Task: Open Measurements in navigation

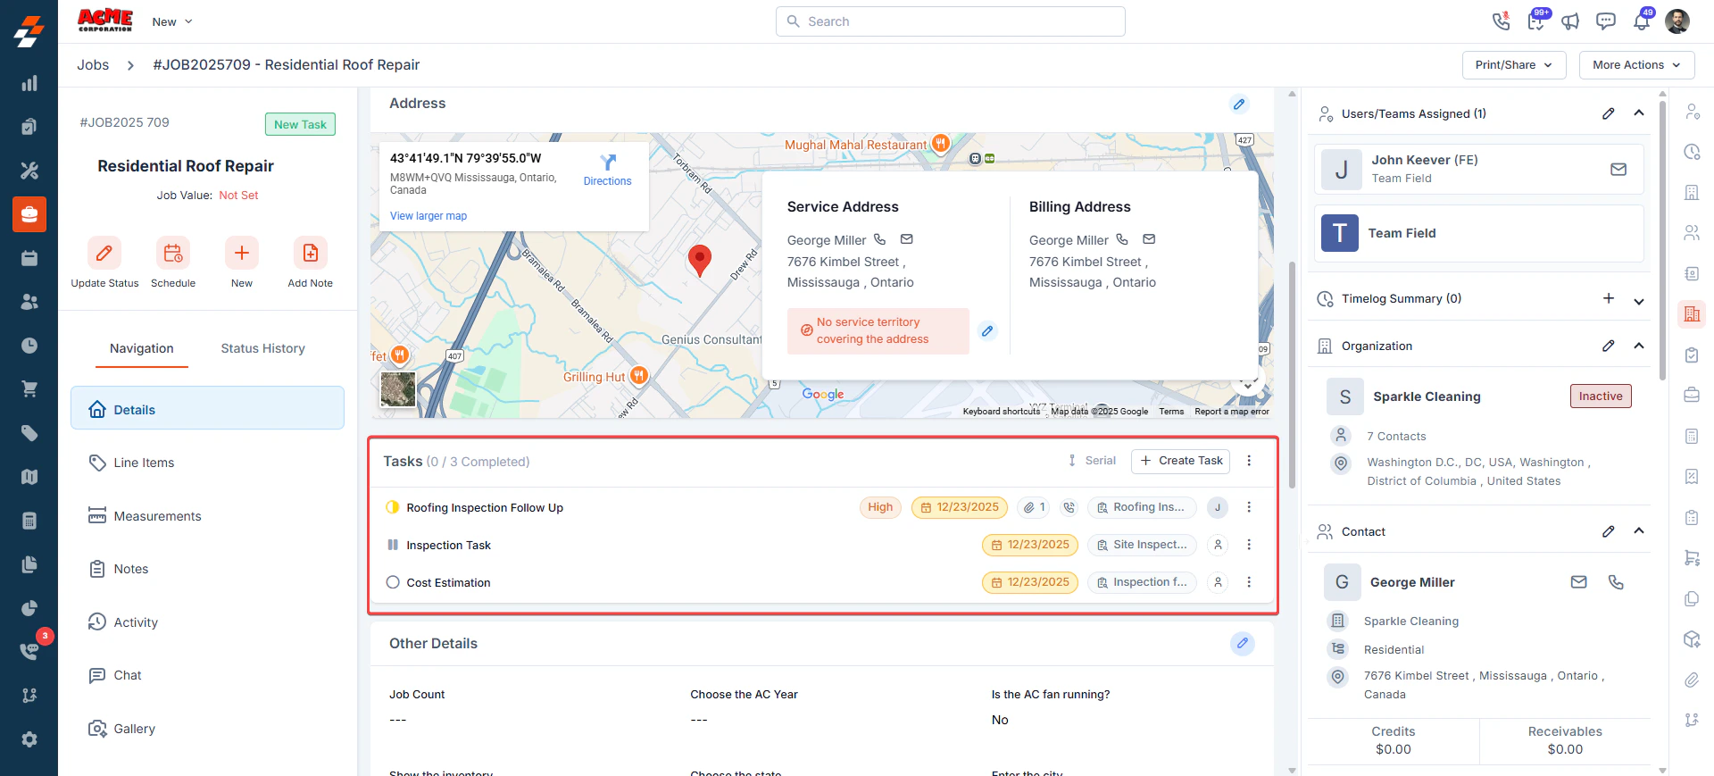Action: pos(207,516)
